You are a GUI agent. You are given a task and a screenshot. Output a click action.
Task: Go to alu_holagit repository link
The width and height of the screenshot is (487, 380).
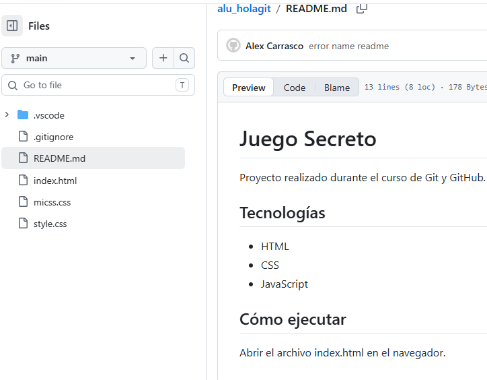pyautogui.click(x=244, y=9)
